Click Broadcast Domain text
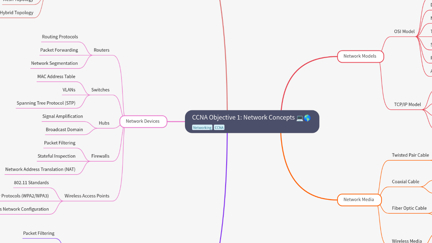 coord(64,130)
